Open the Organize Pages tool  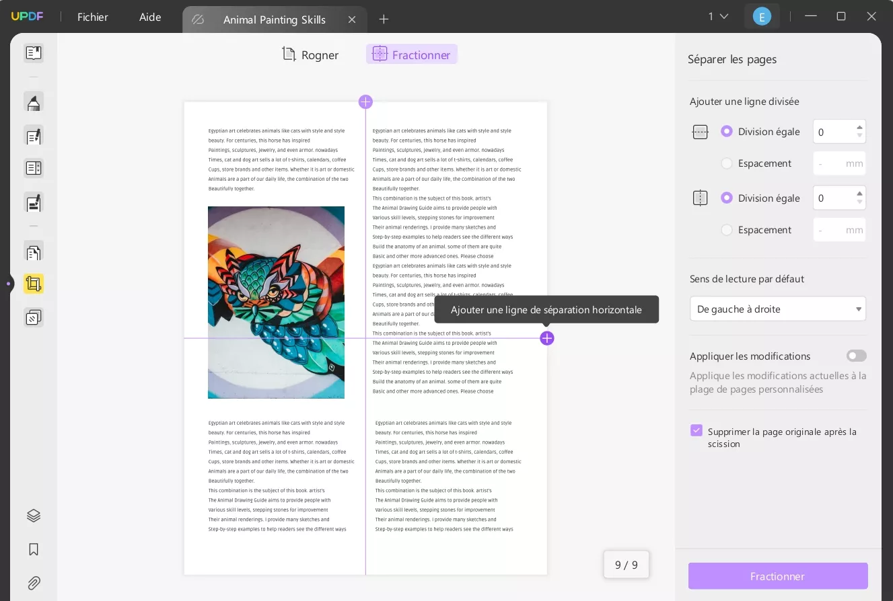tap(34, 252)
